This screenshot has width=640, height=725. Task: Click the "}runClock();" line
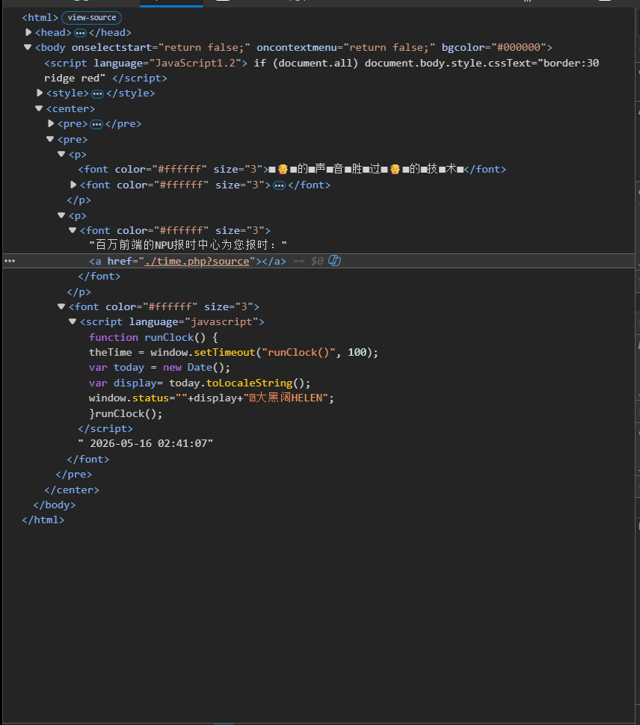[126, 414]
